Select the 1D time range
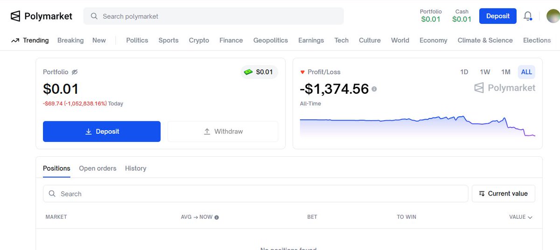Screen dimensions: 560x250 tap(464, 72)
